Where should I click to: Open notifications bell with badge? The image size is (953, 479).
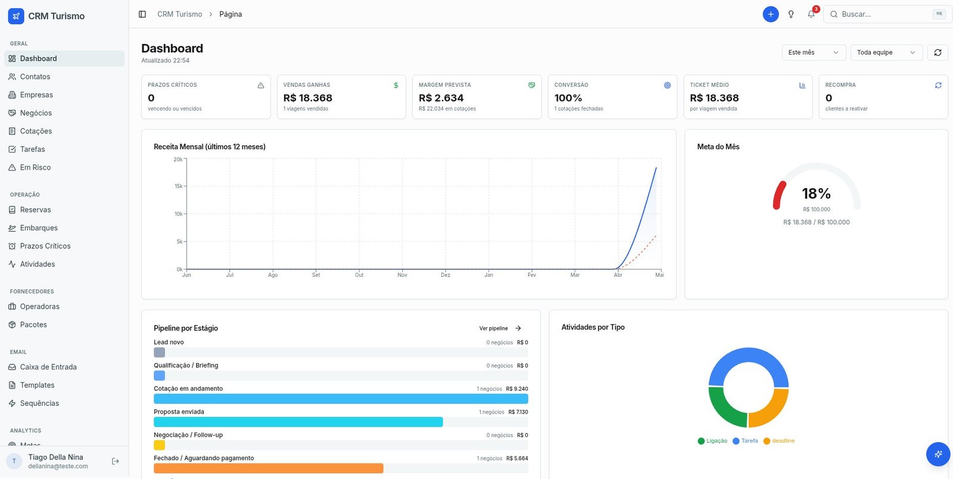(x=811, y=14)
